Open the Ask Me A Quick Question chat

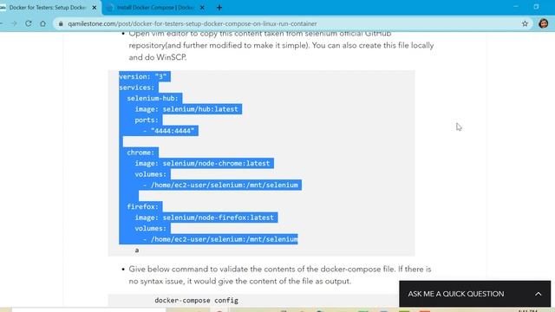pyautogui.click(x=474, y=294)
